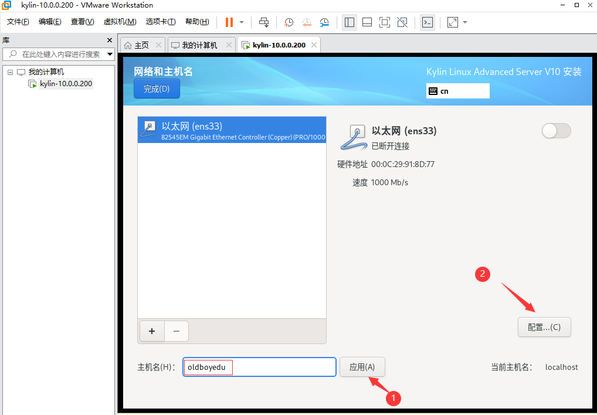597x415 pixels.
Task: Click the add network device plus button
Action: point(152,331)
